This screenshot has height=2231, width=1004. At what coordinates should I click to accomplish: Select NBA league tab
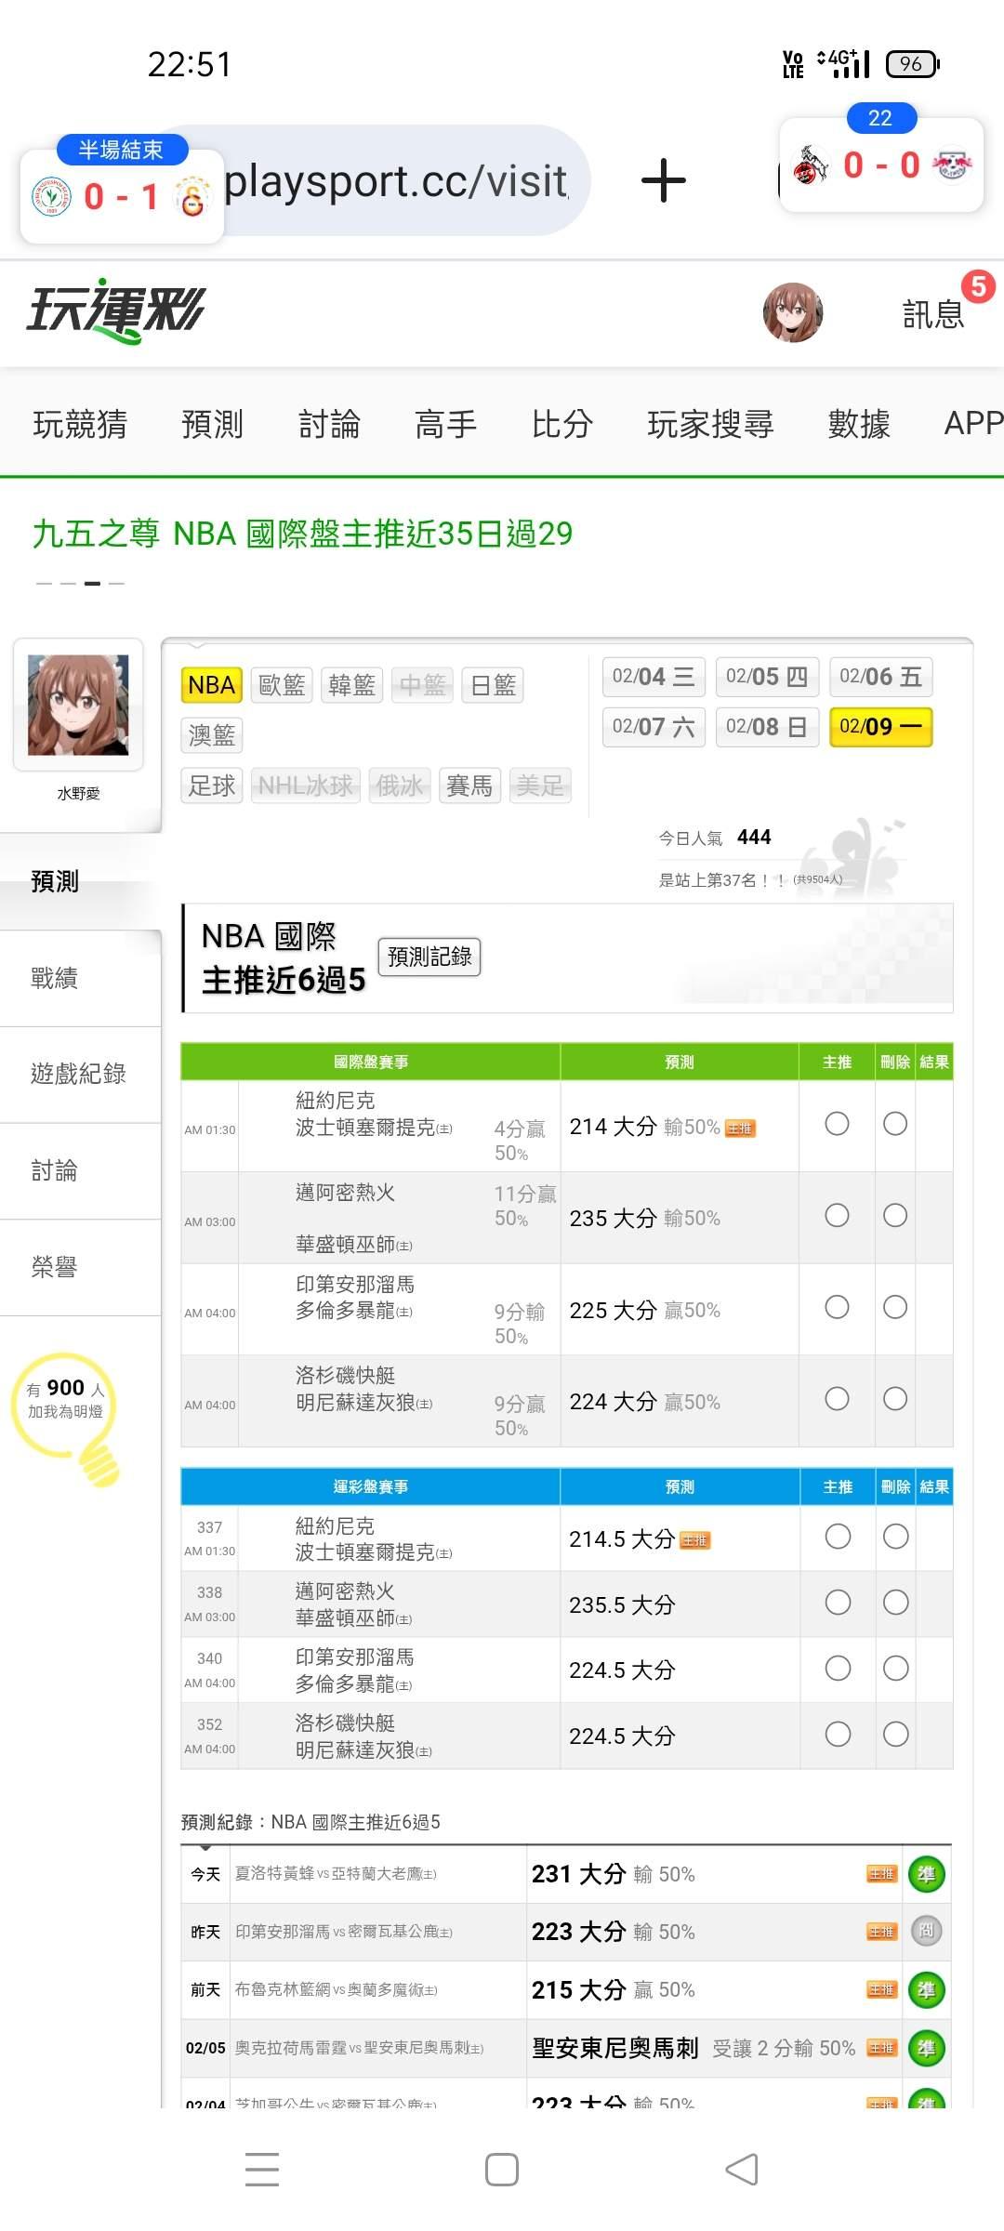click(x=211, y=685)
